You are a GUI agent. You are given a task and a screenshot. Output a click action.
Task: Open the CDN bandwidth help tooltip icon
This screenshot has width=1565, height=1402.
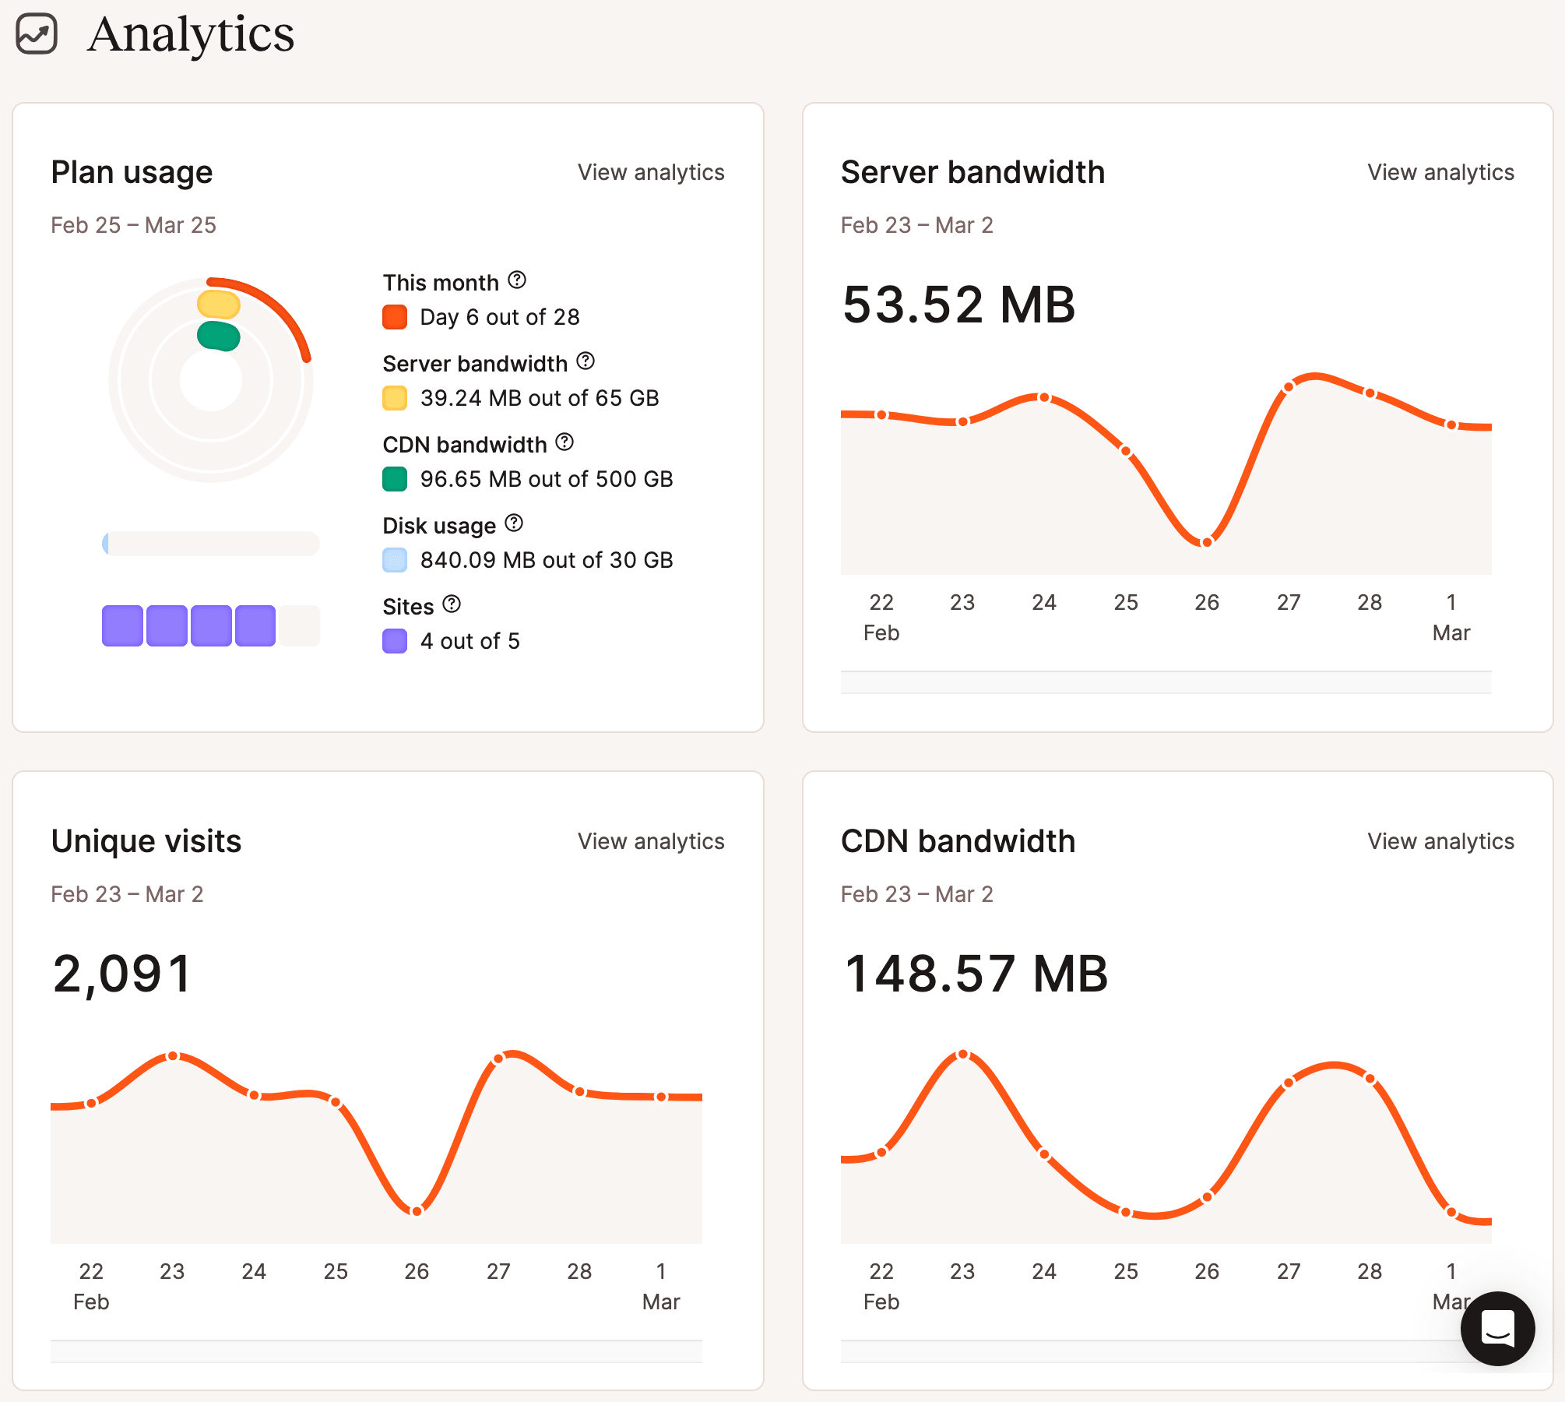pos(565,442)
